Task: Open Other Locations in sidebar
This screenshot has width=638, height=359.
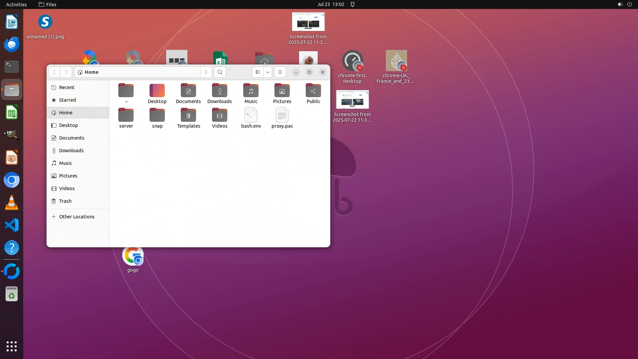Action: pyautogui.click(x=76, y=217)
